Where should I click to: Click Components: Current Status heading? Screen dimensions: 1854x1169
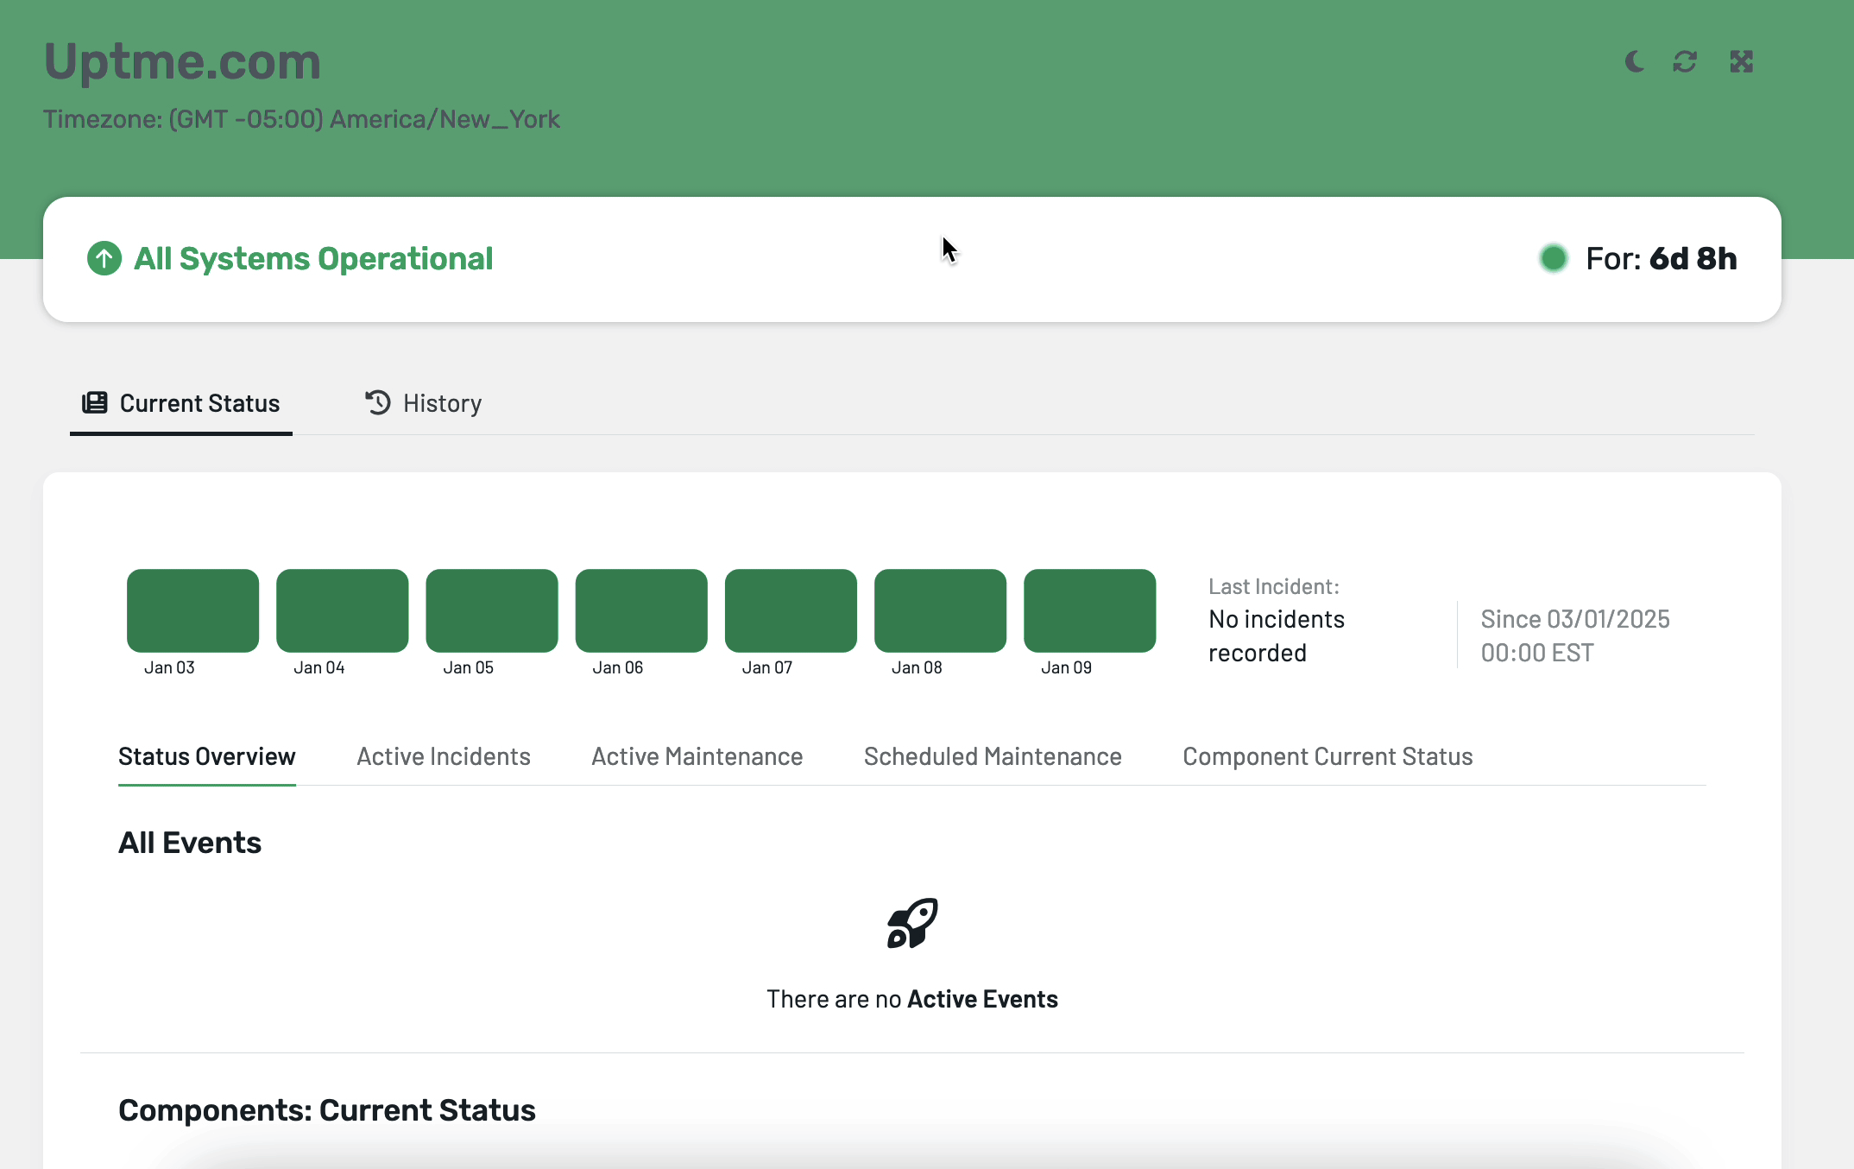(327, 1109)
